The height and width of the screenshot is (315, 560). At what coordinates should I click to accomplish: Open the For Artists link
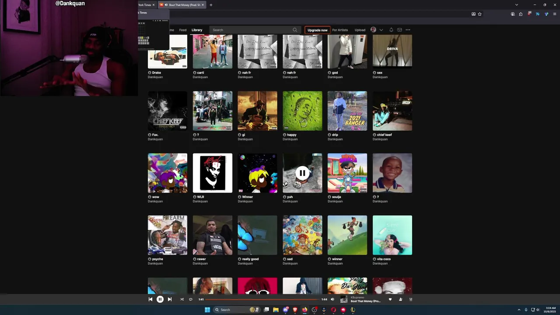[340, 30]
